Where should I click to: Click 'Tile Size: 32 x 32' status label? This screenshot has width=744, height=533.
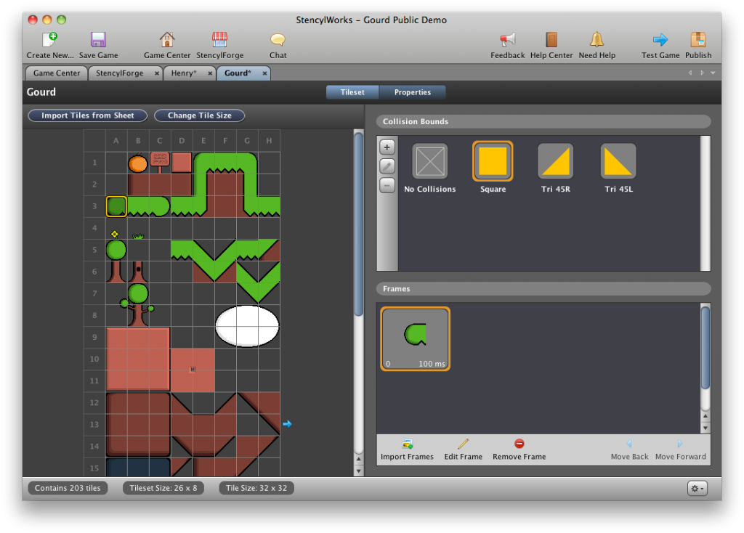(256, 488)
